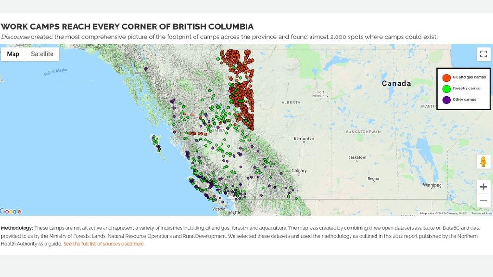
Task: Click the Winnipeg city label
Action: pyautogui.click(x=432, y=185)
